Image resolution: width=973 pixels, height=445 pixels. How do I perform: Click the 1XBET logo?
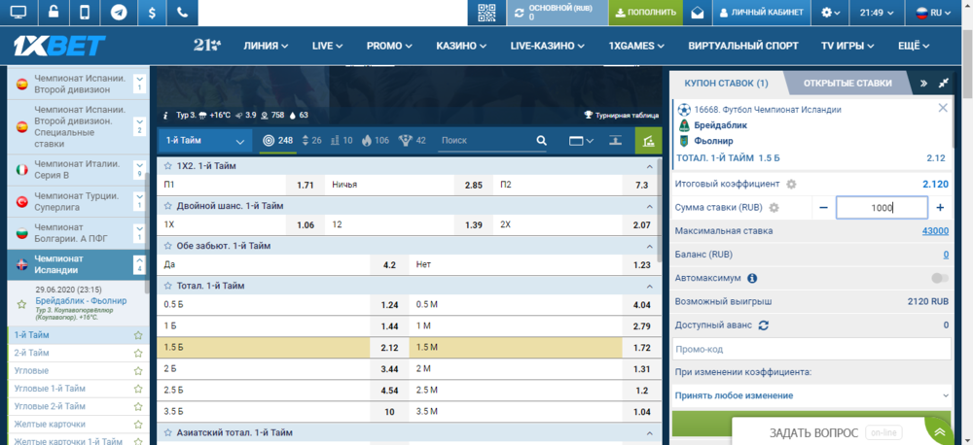[x=59, y=46]
